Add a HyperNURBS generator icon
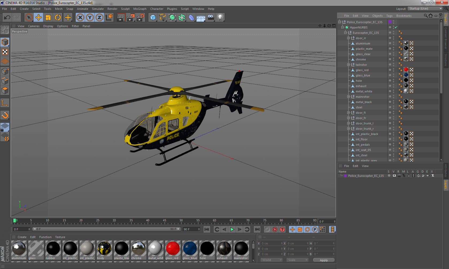The image size is (449, 269). (x=172, y=18)
